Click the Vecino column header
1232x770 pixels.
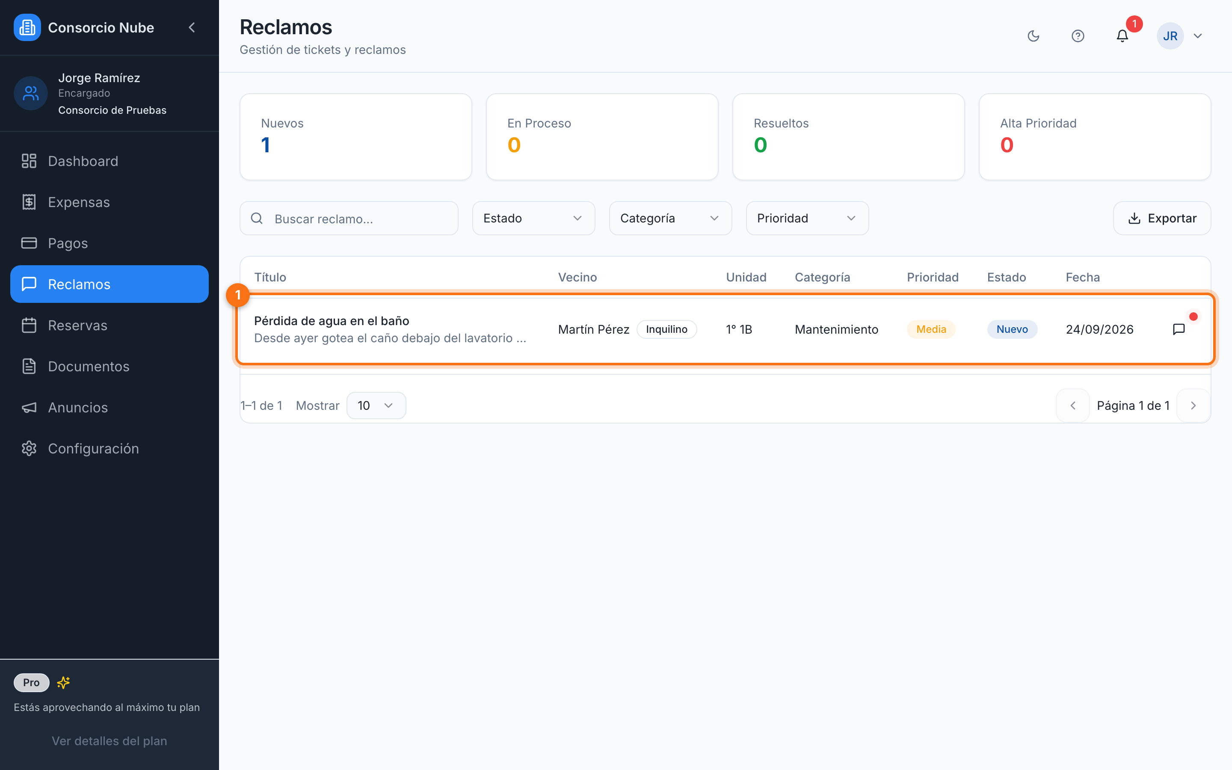pos(577,277)
